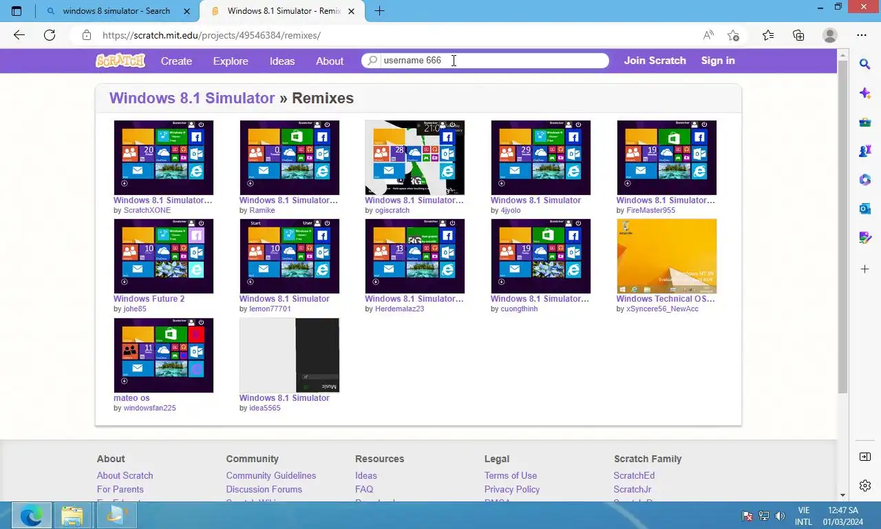The height and width of the screenshot is (529, 881).
Task: Open Outlook sidebar icon
Action: point(865,209)
